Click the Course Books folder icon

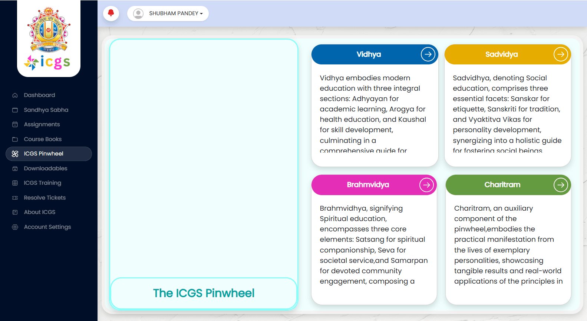click(15, 139)
